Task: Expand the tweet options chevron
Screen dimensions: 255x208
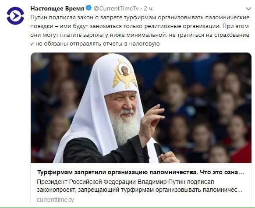Action: [248, 9]
